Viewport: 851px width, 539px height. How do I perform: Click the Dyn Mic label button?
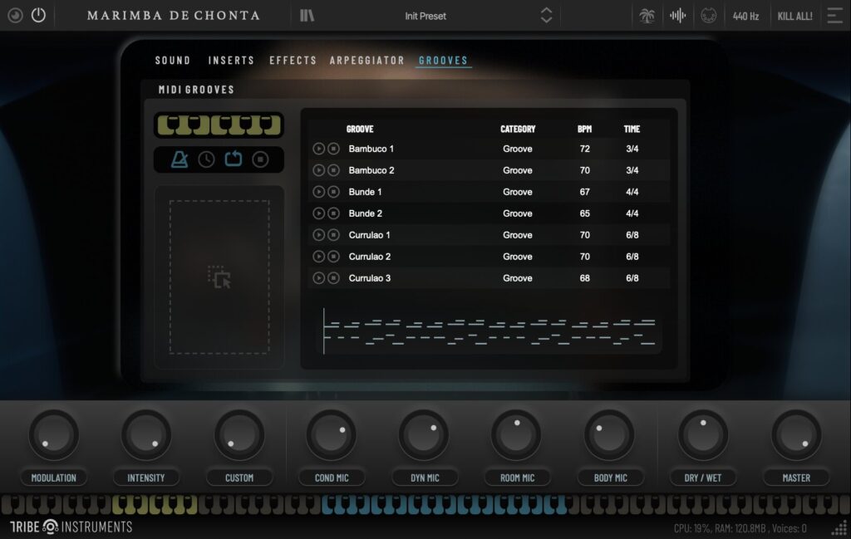click(425, 478)
